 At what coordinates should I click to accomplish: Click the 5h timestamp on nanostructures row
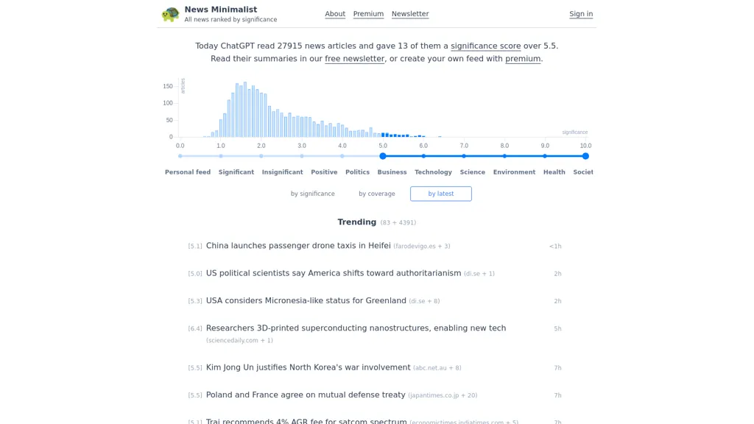tap(558, 329)
